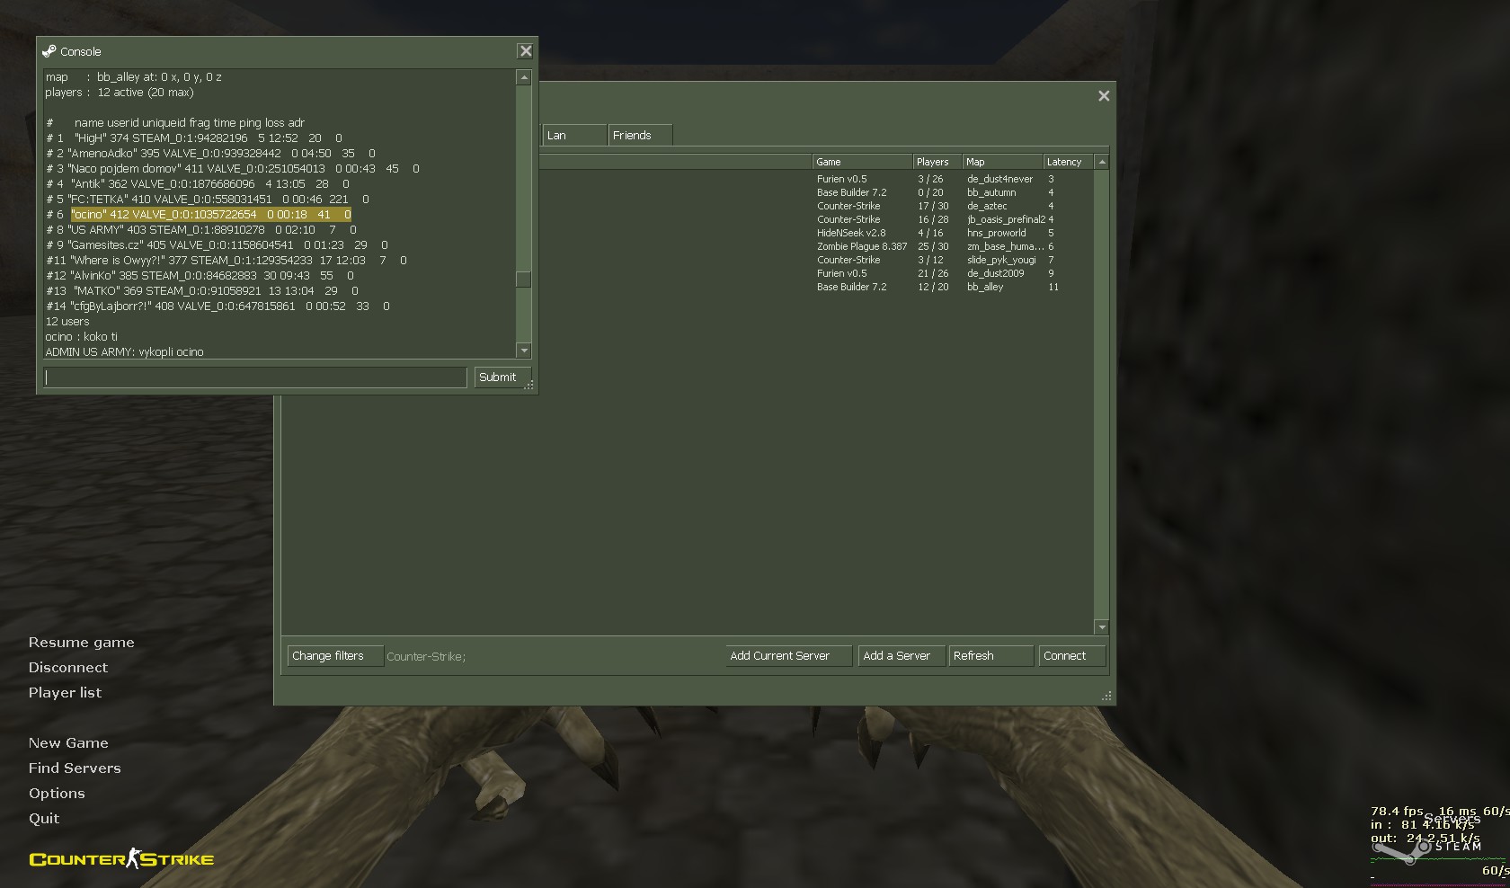
Task: Click highlighted "ocino" console line
Action: coord(210,215)
